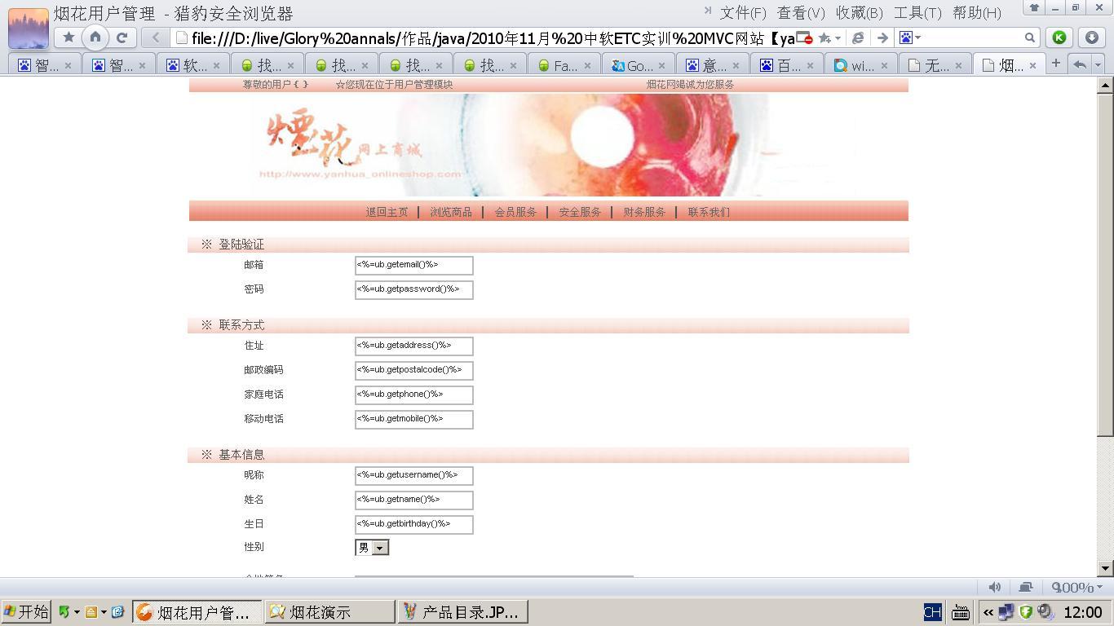Click the green K security icon
The image size is (1114, 626).
[x=1059, y=37]
